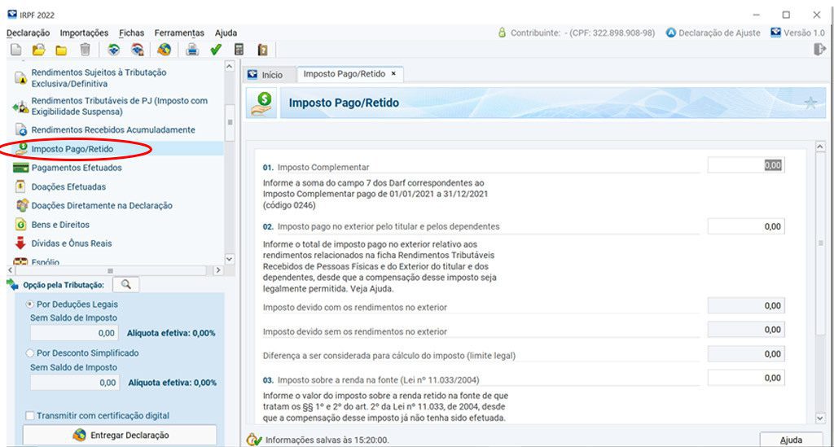834x447 pixels.
Task: Click the Versão 1.0 icon
Action: (776, 33)
